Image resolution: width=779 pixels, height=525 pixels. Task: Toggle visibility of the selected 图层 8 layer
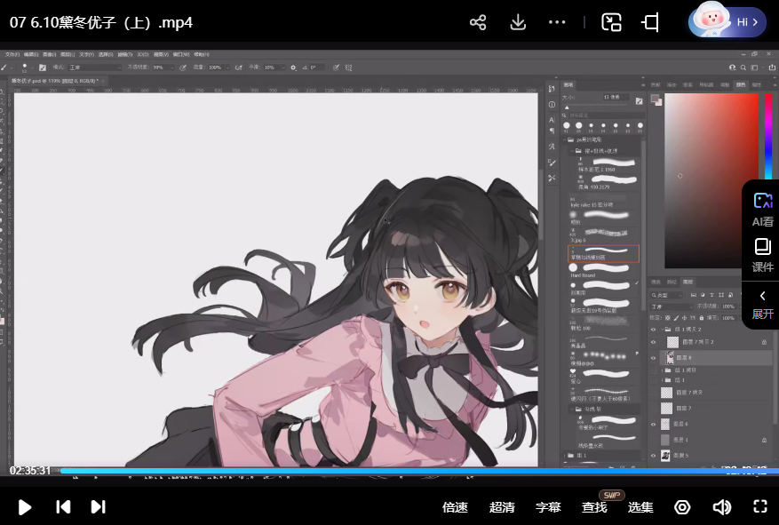654,357
